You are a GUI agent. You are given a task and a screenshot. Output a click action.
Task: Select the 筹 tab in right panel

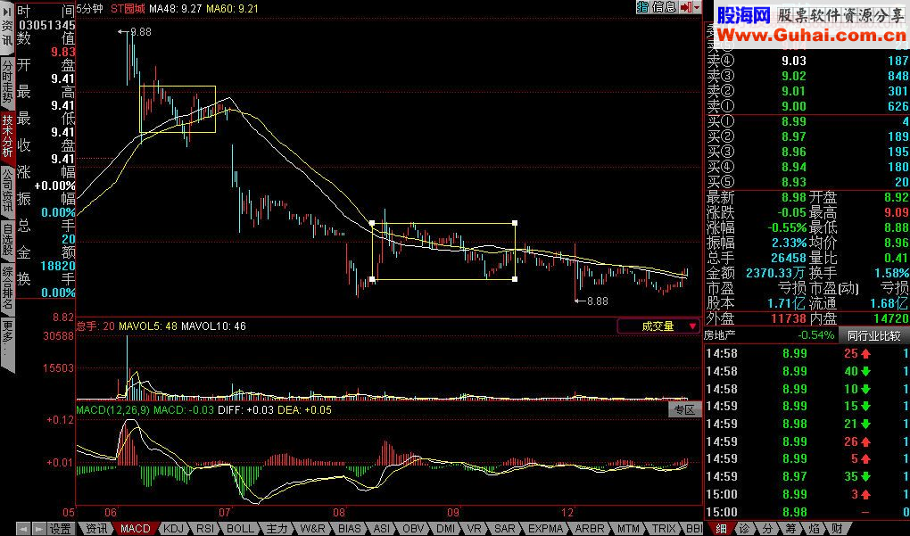(790, 529)
